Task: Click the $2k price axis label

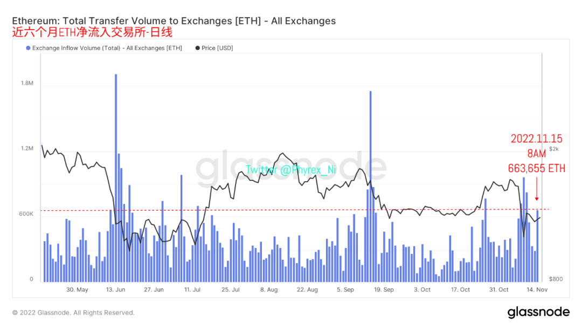Action: coord(554,148)
